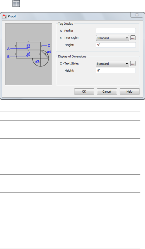145x249 pixels.
Task: Click the a1 tag in the preview rectangle
Action: pos(28,54)
